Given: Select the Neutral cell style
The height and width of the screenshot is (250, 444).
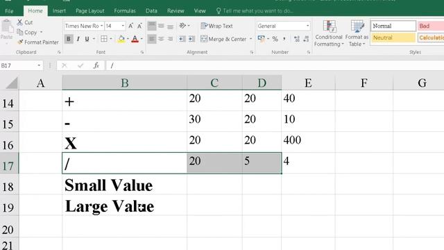Looking at the screenshot, I should click(393, 37).
